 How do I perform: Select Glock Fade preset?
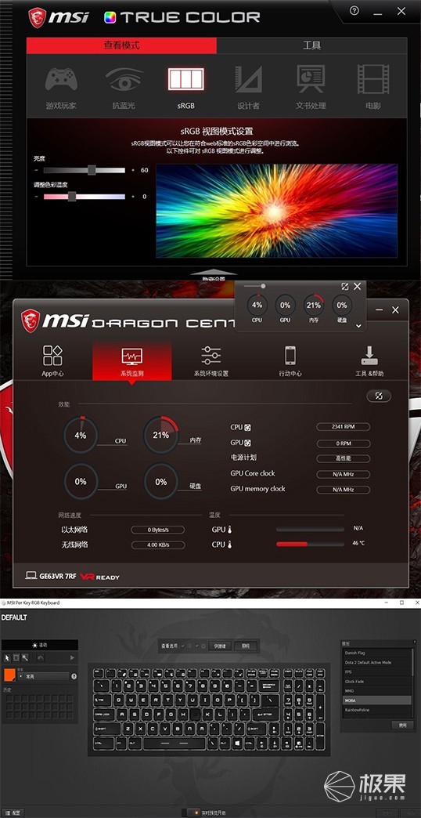(376, 682)
